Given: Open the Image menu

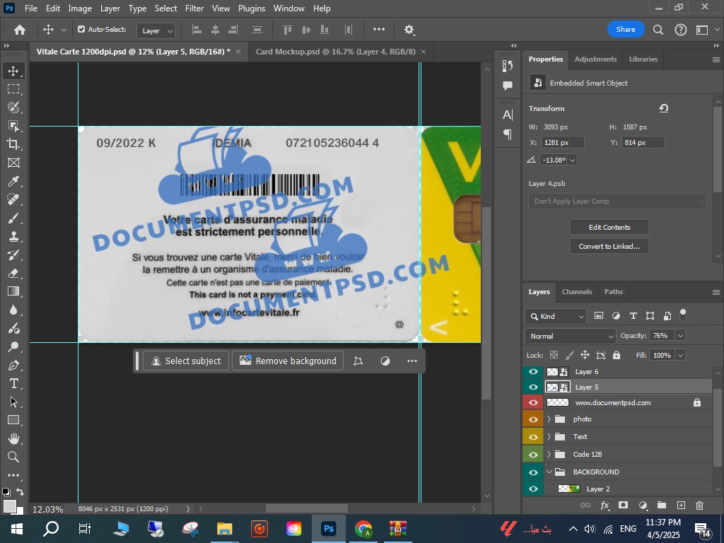Looking at the screenshot, I should click(x=80, y=8).
